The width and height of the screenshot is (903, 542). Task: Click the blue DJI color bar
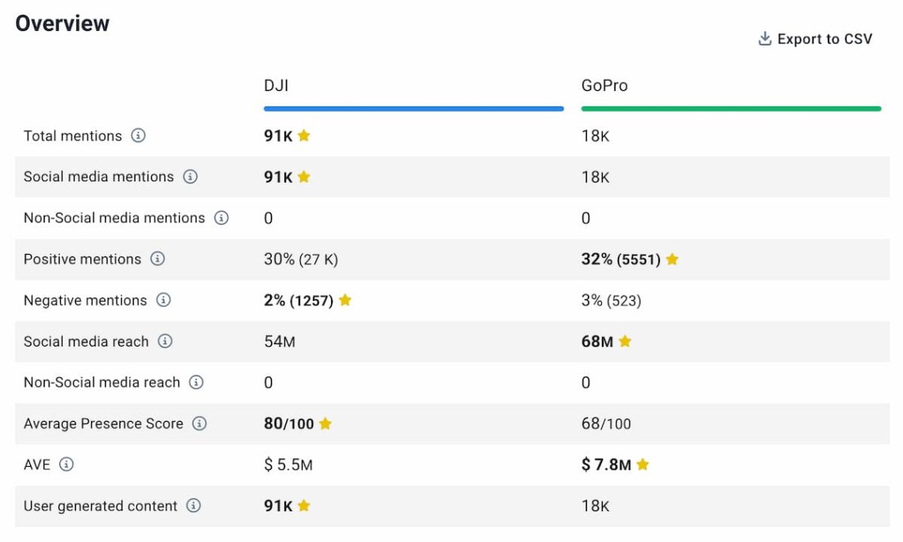click(413, 108)
